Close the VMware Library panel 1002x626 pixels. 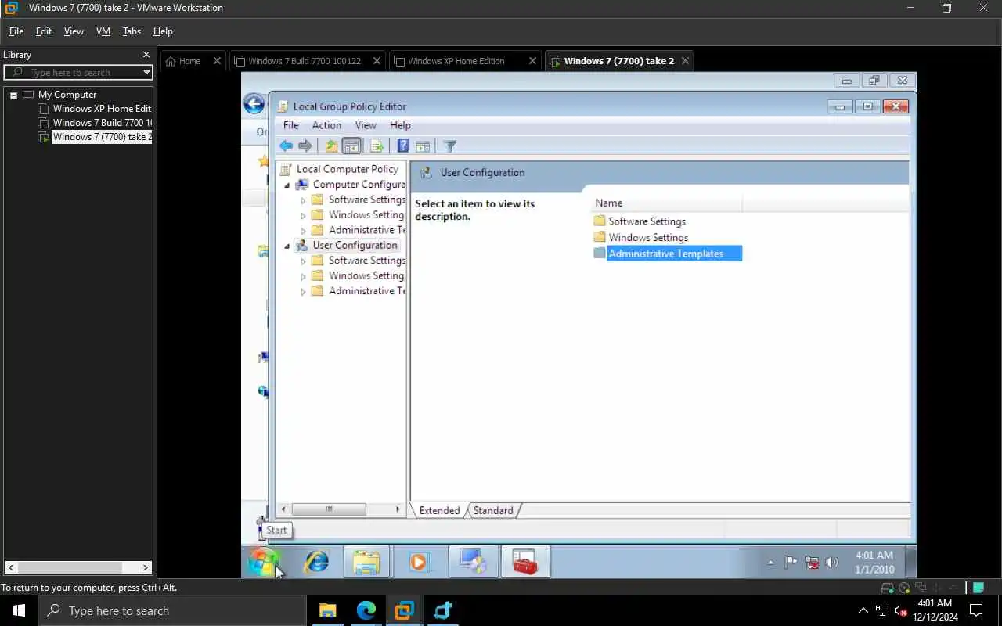(x=146, y=55)
